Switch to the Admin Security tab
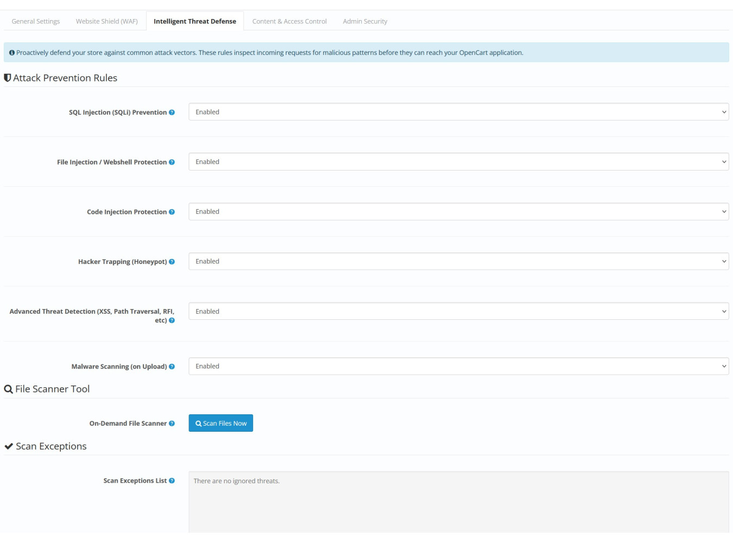The height and width of the screenshot is (543, 733). [365, 21]
